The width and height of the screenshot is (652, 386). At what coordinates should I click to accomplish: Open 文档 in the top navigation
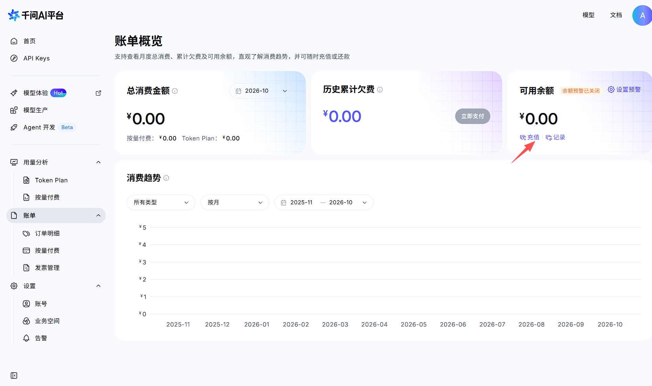pyautogui.click(x=616, y=15)
